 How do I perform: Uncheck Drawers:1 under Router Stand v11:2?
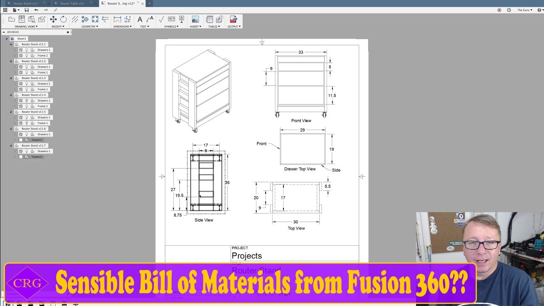(x=21, y=67)
